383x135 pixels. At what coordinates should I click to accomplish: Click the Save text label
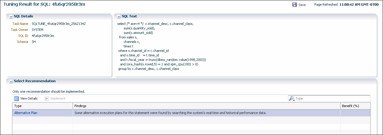pos(302,5)
